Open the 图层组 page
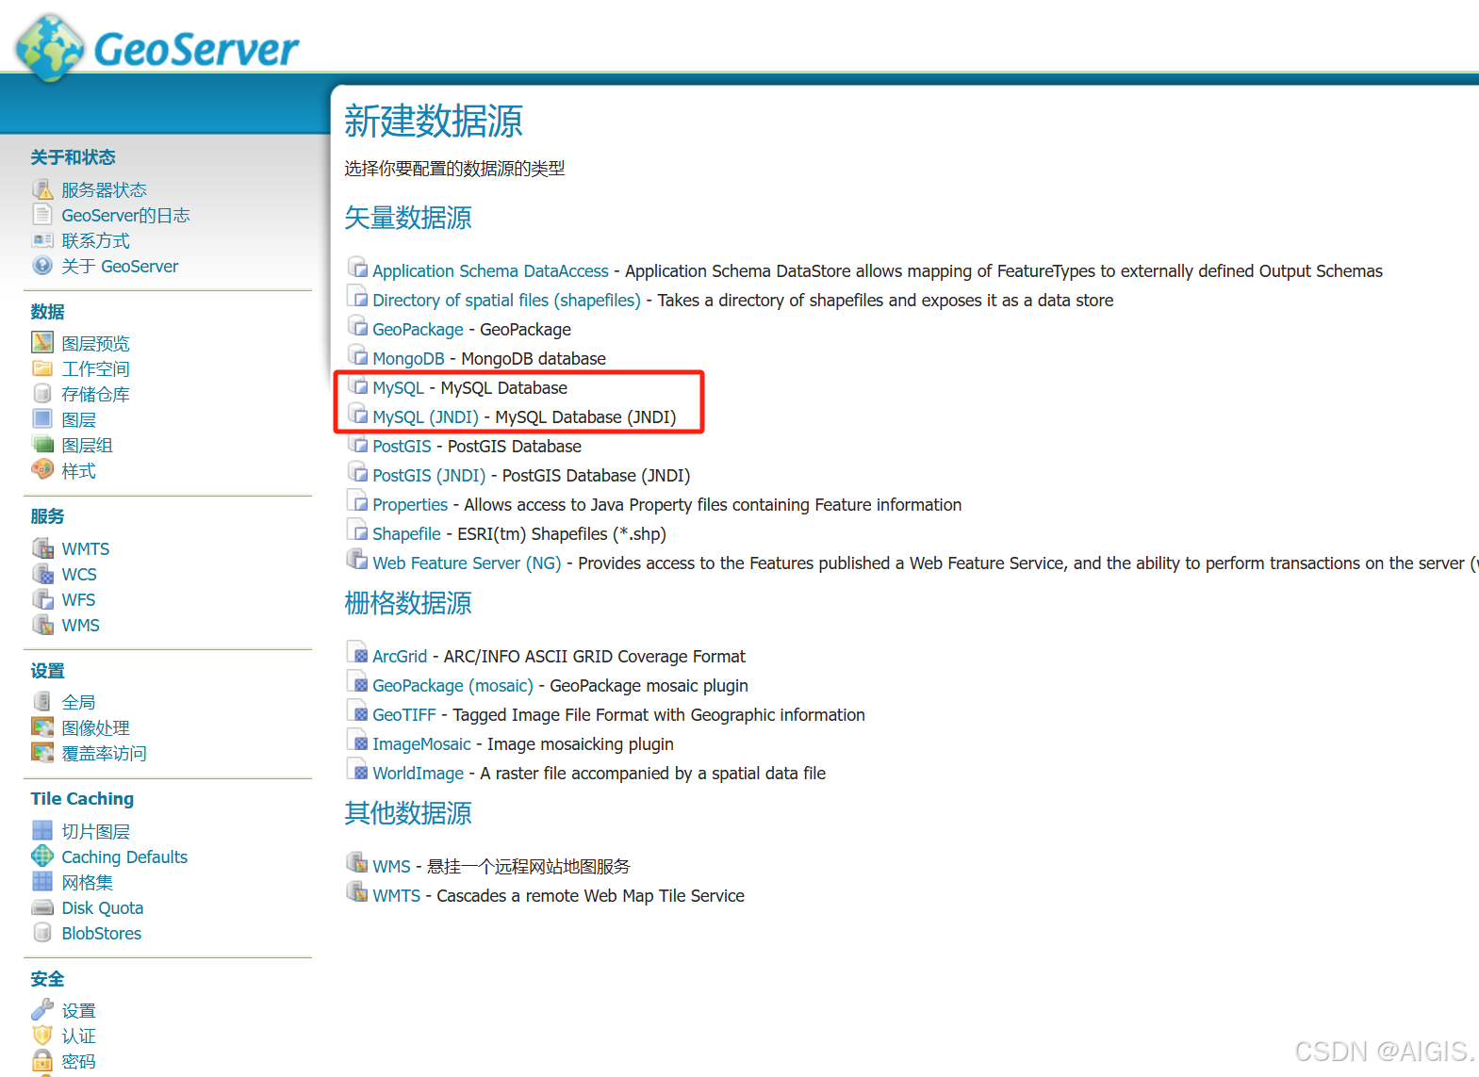The height and width of the screenshot is (1077, 1479). tap(87, 446)
